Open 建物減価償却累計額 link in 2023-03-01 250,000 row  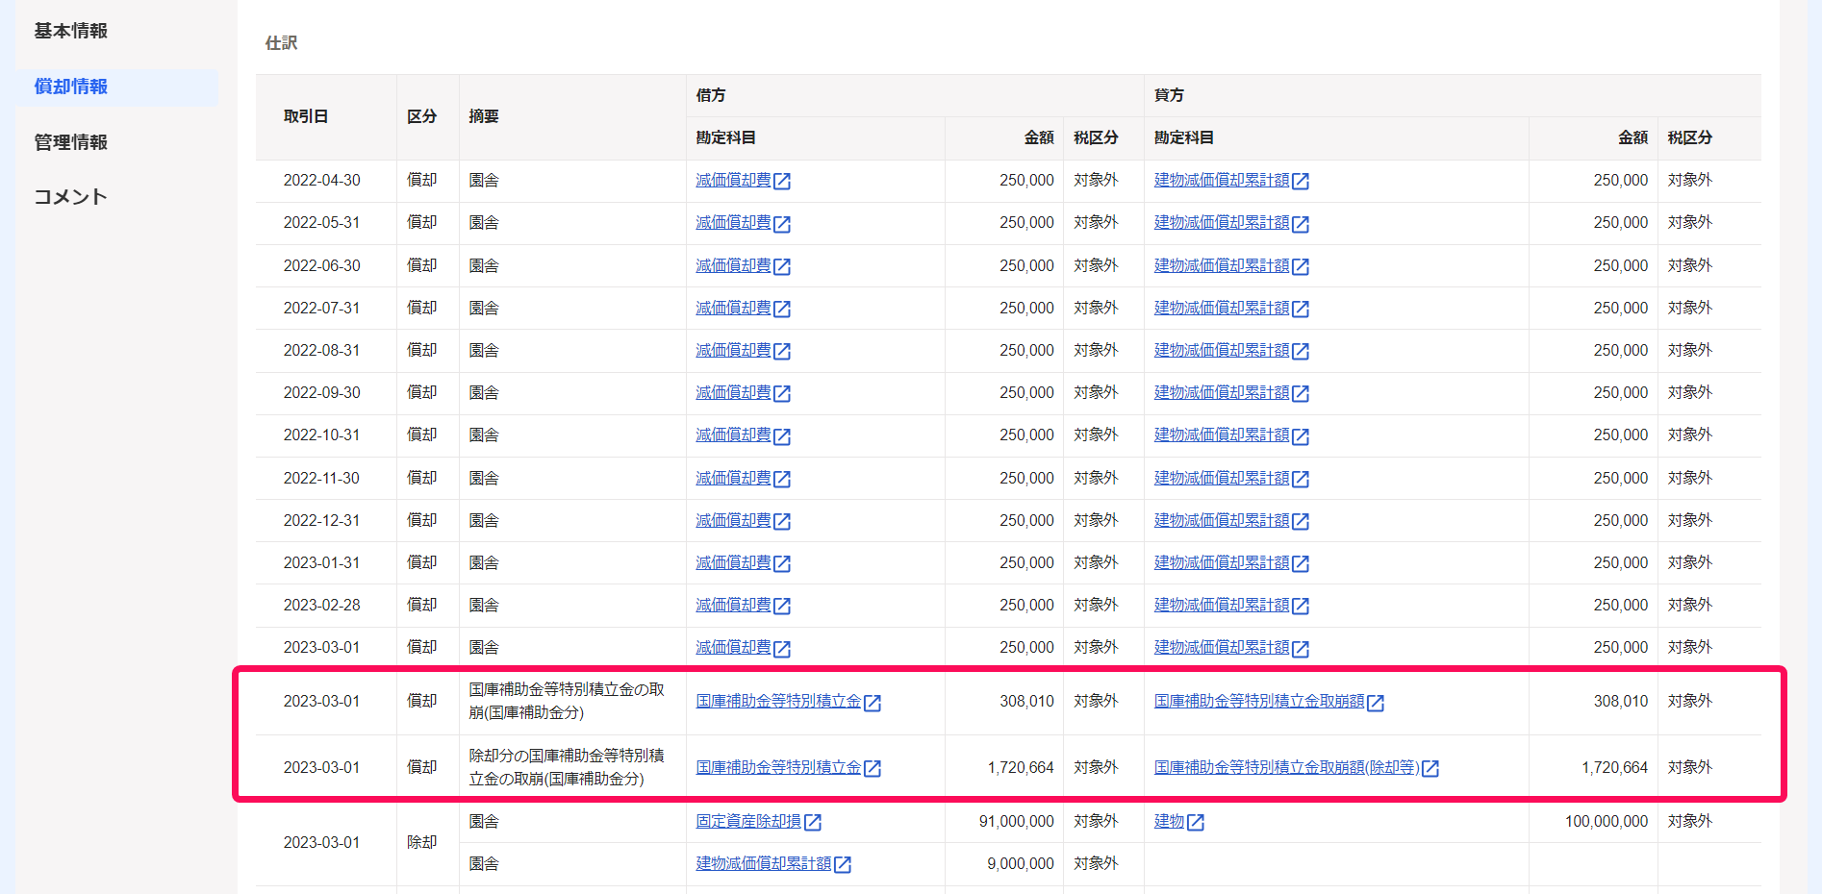[1222, 648]
